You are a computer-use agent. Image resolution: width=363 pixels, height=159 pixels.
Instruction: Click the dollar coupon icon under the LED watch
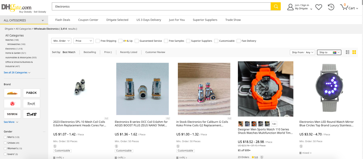coord(301,146)
